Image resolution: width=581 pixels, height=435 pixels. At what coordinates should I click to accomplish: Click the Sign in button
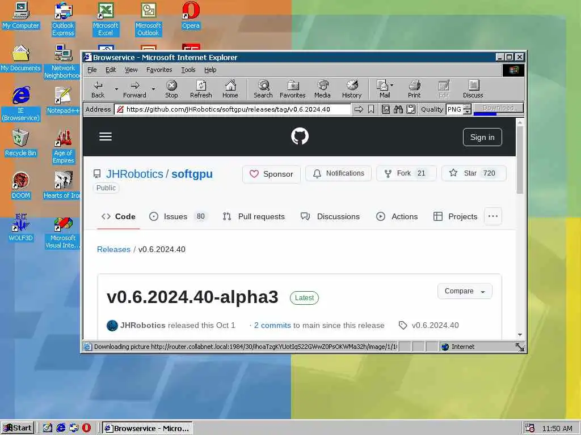(x=482, y=137)
